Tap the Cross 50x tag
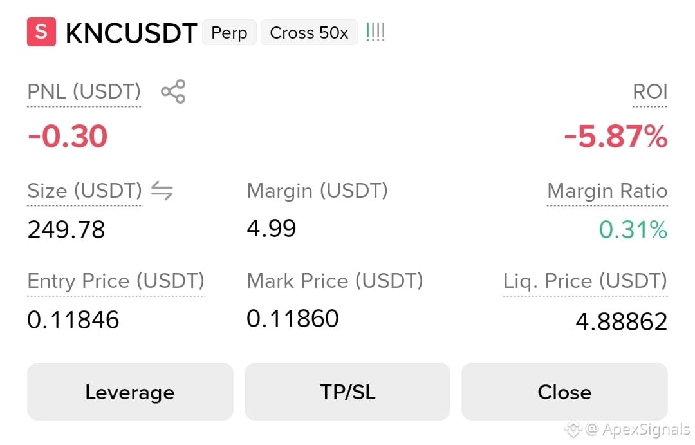Image resolution: width=695 pixels, height=445 pixels. [309, 32]
